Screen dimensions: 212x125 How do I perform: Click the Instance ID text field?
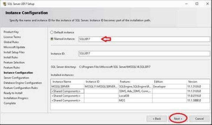[x=144, y=54]
